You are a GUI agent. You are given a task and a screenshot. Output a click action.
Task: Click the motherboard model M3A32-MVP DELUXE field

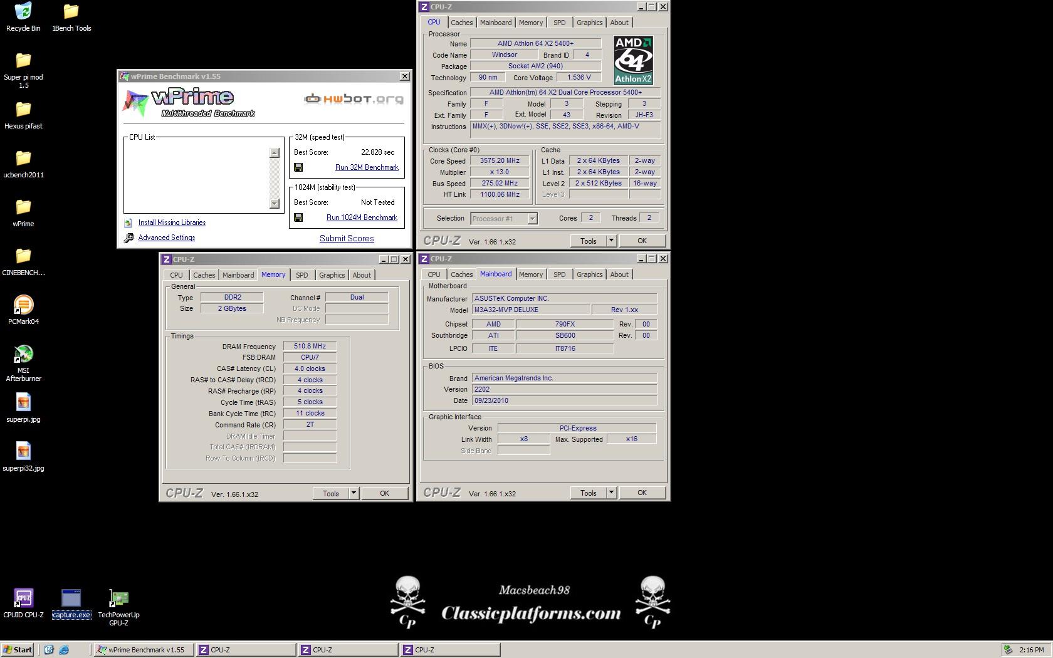[530, 310]
